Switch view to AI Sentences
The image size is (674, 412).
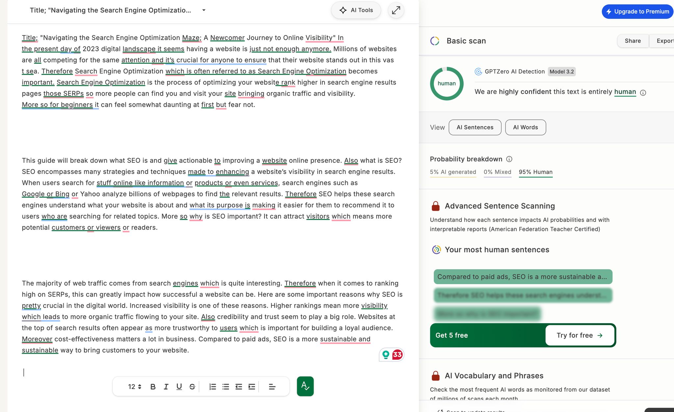(x=475, y=127)
